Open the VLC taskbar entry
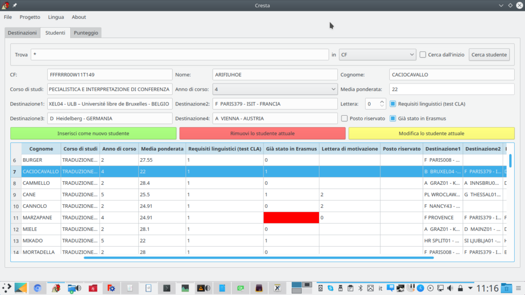The width and height of the screenshot is (525, 295). 203,288
